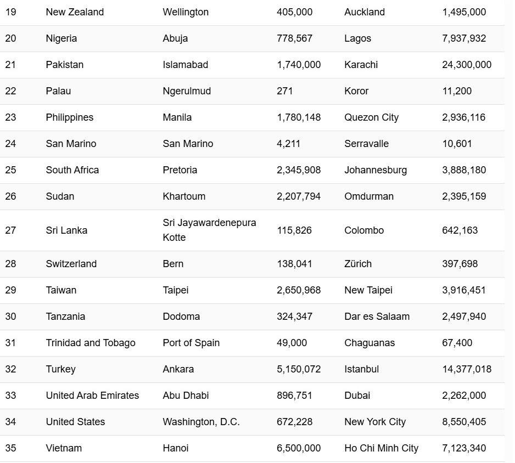Image resolution: width=515 pixels, height=463 pixels.
Task: Click Karachi population 24,300,000
Action: (467, 65)
